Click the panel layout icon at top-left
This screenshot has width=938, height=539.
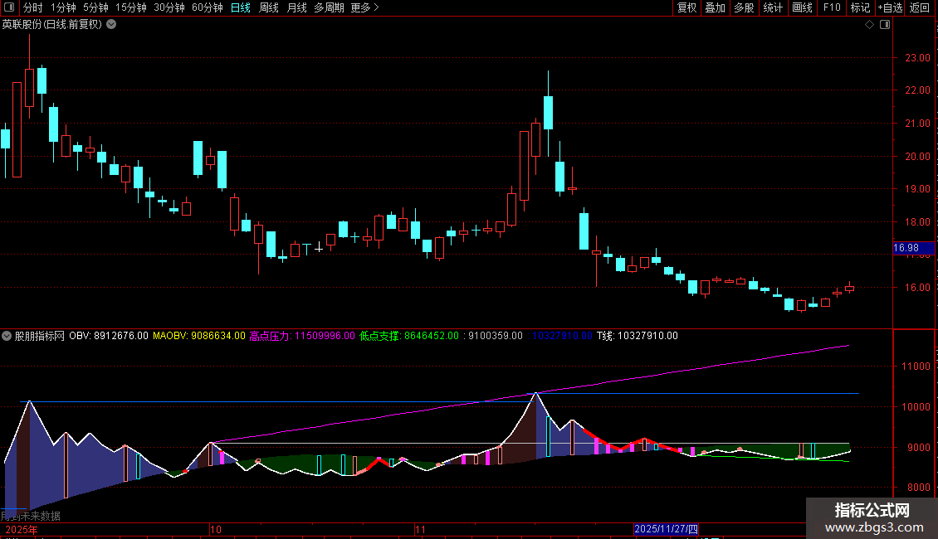8,7
